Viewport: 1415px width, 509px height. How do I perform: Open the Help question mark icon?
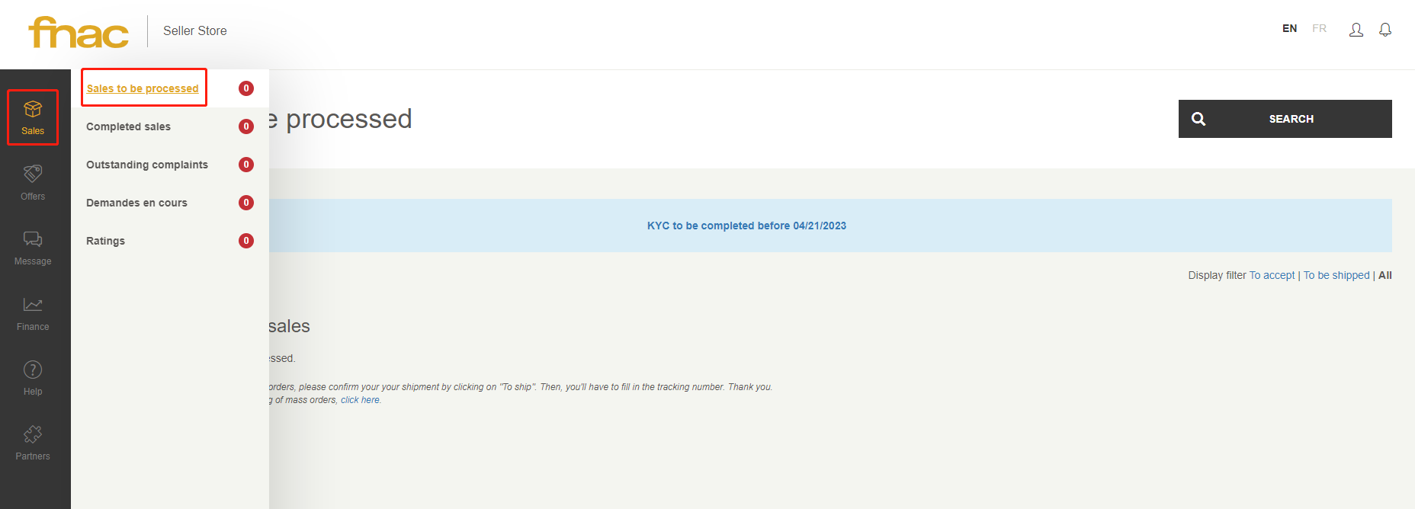pos(33,370)
